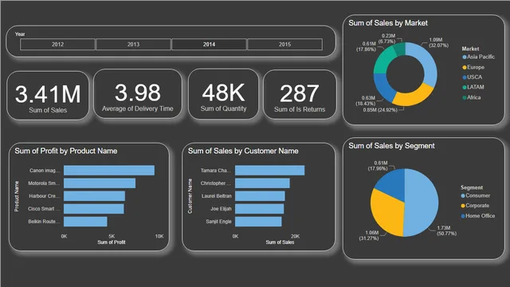Click the 0.85M (24.92%) data label
The height and width of the screenshot is (287, 510).
click(x=380, y=110)
